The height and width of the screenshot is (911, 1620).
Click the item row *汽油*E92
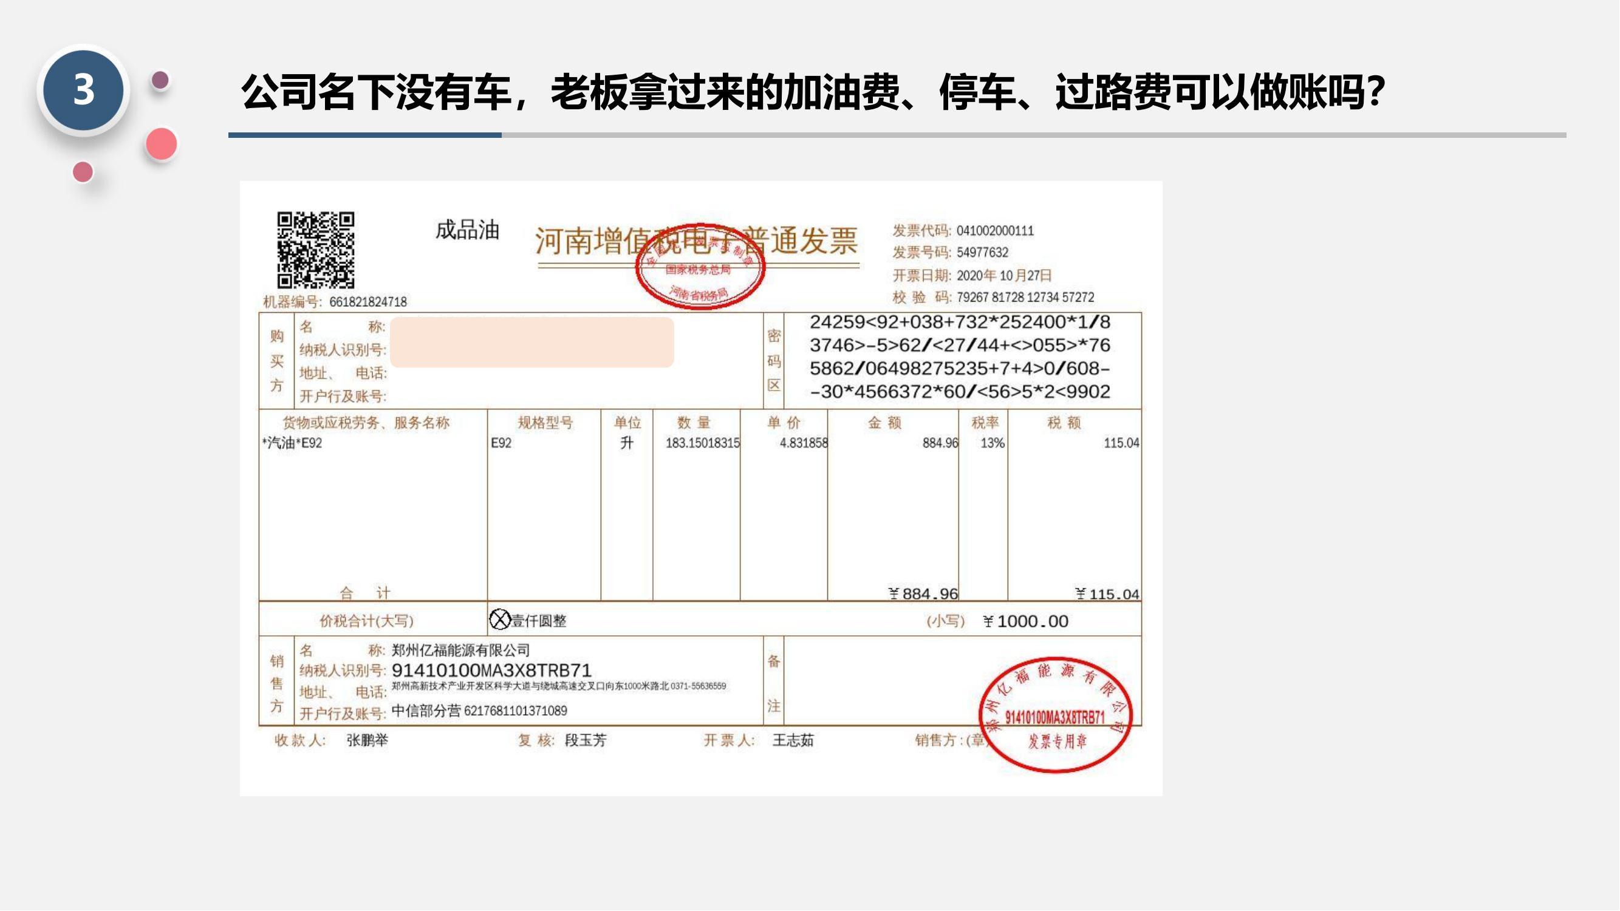click(292, 443)
